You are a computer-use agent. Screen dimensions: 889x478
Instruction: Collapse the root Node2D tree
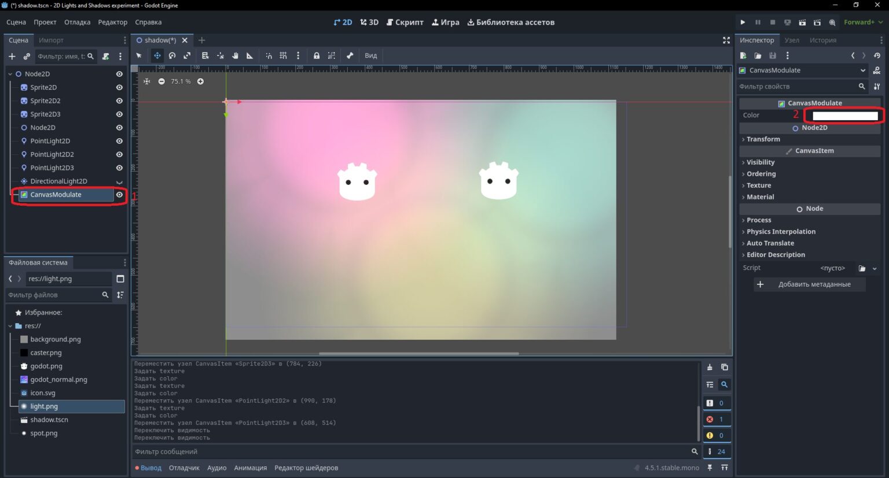[10, 74]
